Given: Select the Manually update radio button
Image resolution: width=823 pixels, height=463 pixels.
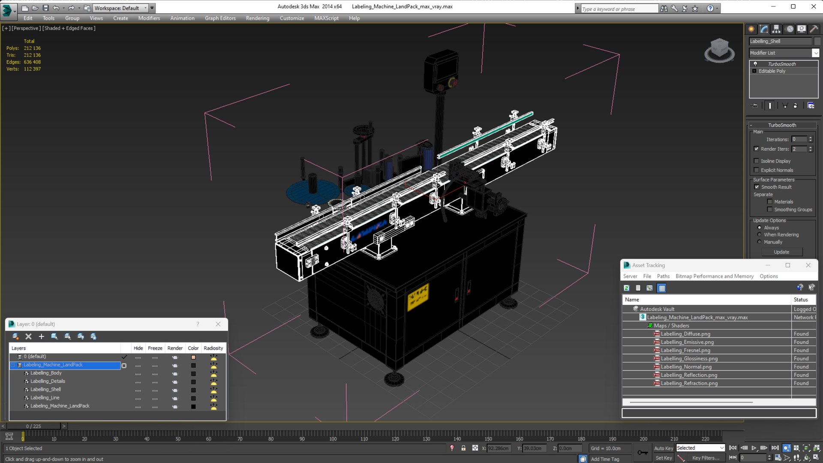Looking at the screenshot, I should (x=760, y=242).
